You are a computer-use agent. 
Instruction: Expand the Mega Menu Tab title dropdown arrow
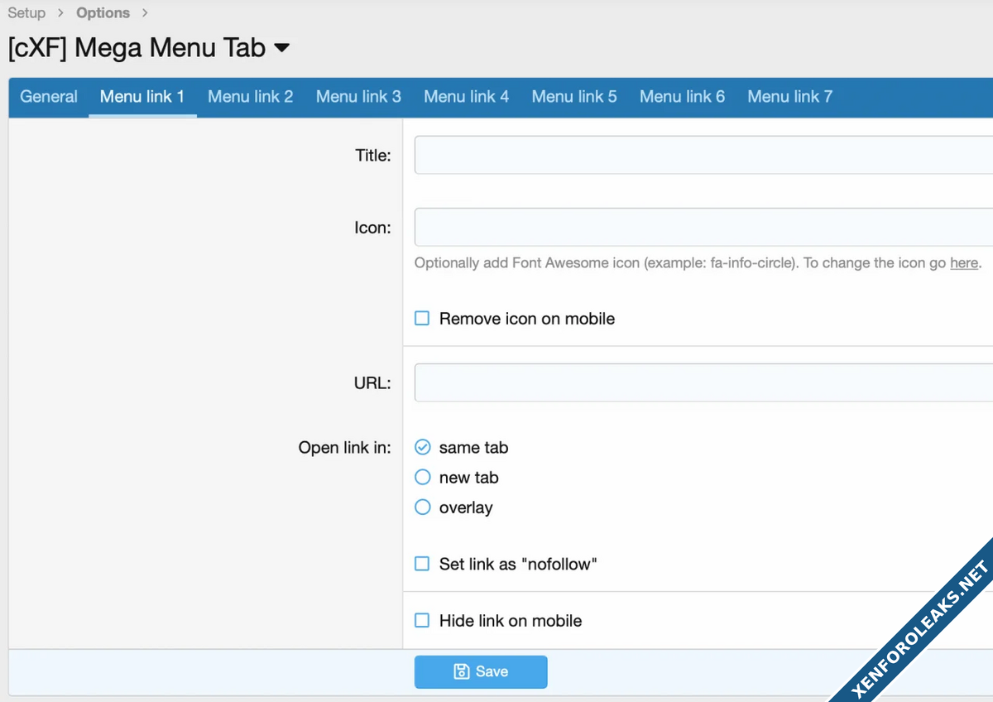point(281,48)
